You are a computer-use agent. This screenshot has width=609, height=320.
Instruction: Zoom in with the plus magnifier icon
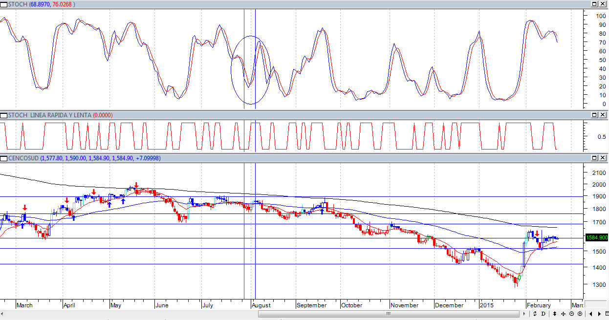(580, 314)
